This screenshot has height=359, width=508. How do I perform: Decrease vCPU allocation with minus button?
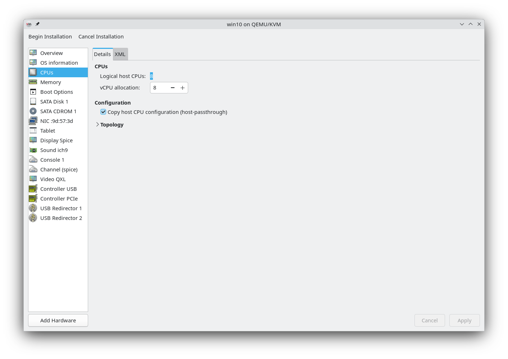point(173,88)
